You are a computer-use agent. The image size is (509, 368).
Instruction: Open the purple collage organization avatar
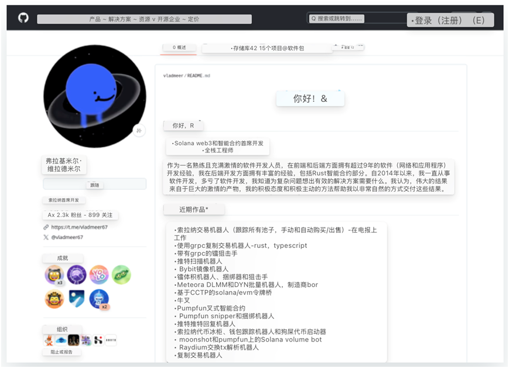pos(86,340)
